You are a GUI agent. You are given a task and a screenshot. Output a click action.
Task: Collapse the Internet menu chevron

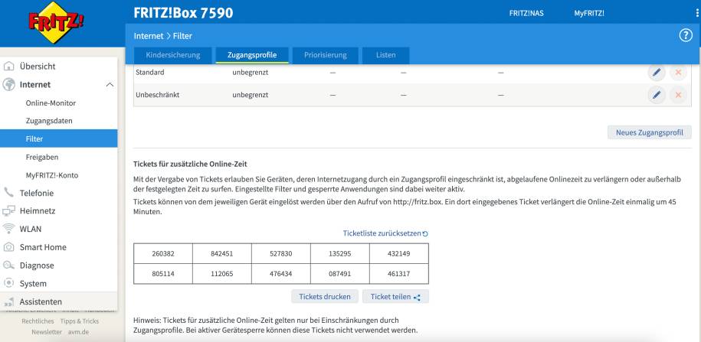tap(110, 84)
